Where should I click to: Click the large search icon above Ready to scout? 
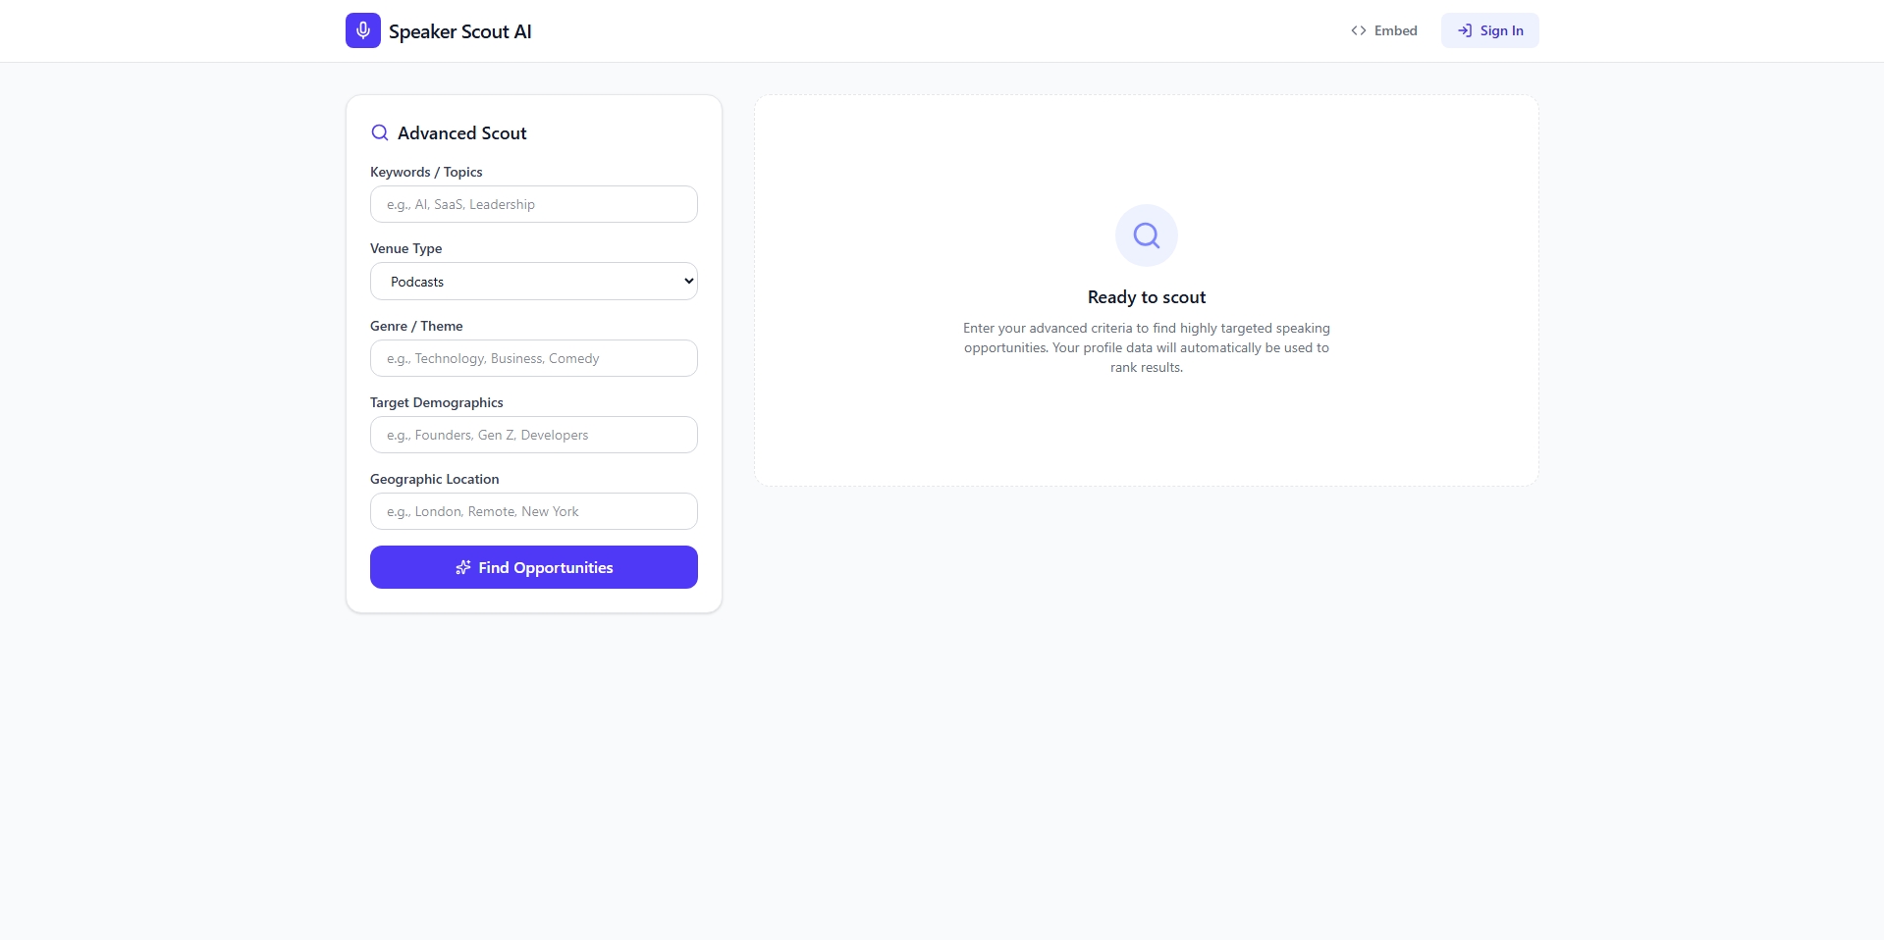[x=1146, y=235]
